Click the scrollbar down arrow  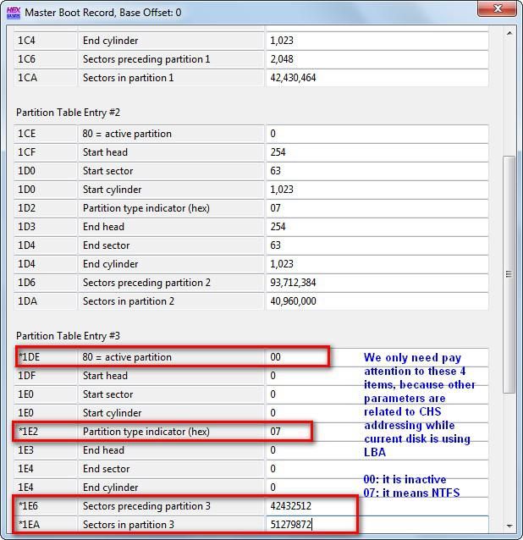509,526
